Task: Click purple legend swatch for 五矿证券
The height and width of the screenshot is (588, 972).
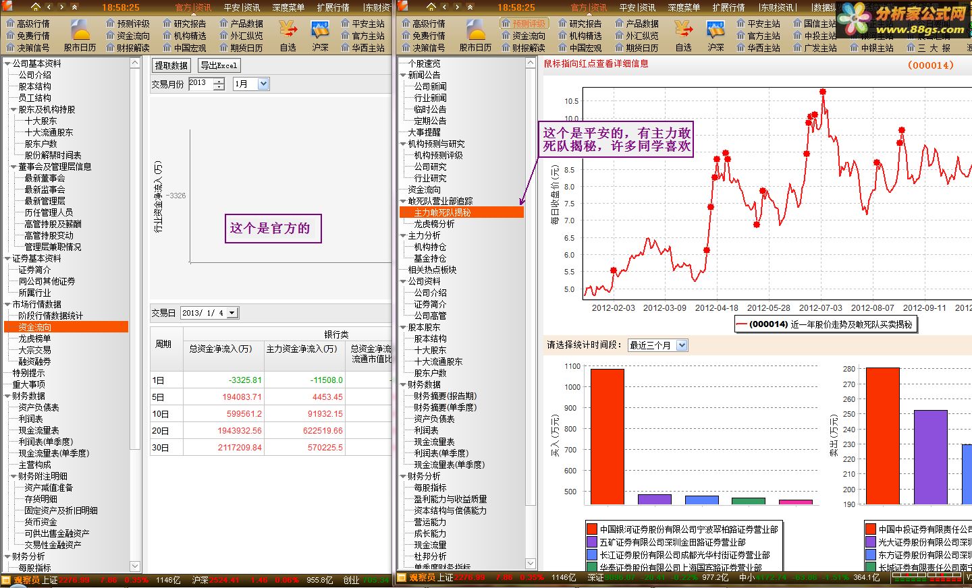Action: [592, 542]
